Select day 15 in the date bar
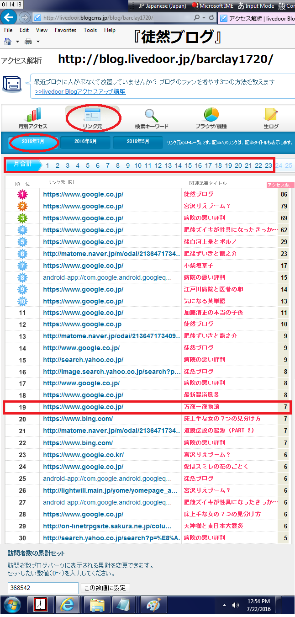 point(188,165)
